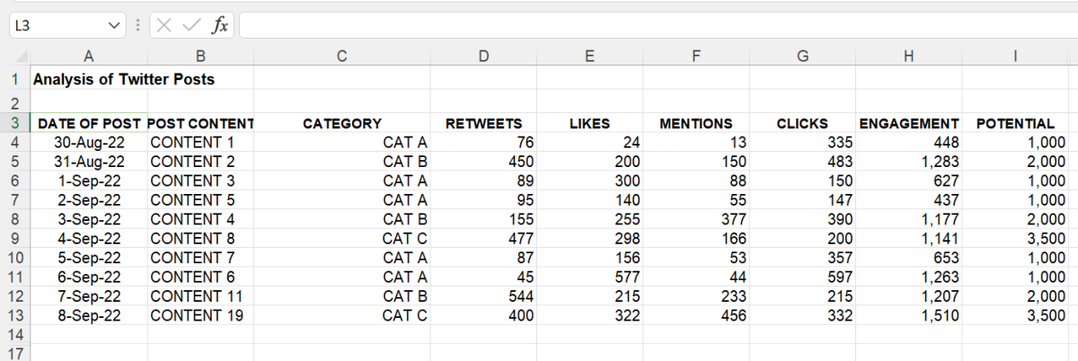
Task: Click the Enter checkmark icon in formula bar
Action: click(x=190, y=26)
